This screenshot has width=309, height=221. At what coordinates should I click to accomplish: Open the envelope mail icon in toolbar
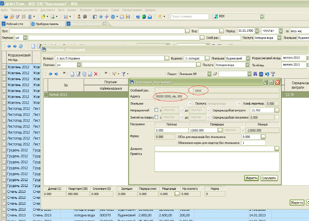[x=122, y=17]
